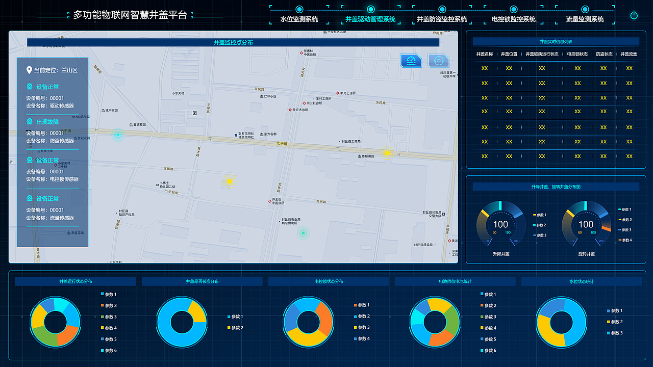
Task: Click the 东方名郡 label on map
Action: click(x=268, y=134)
